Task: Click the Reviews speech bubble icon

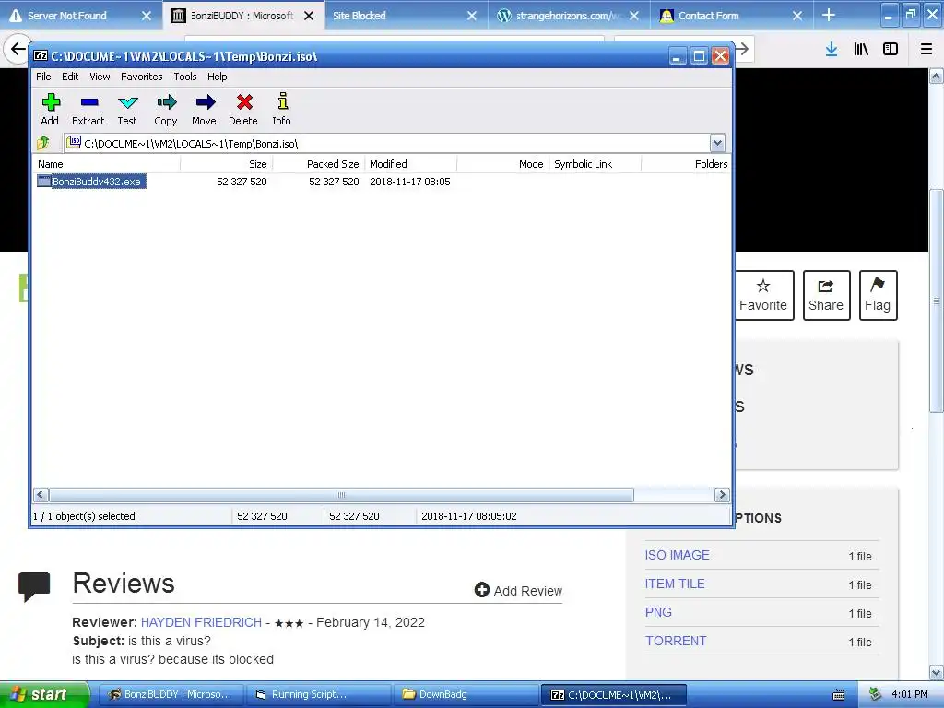Action: click(34, 587)
